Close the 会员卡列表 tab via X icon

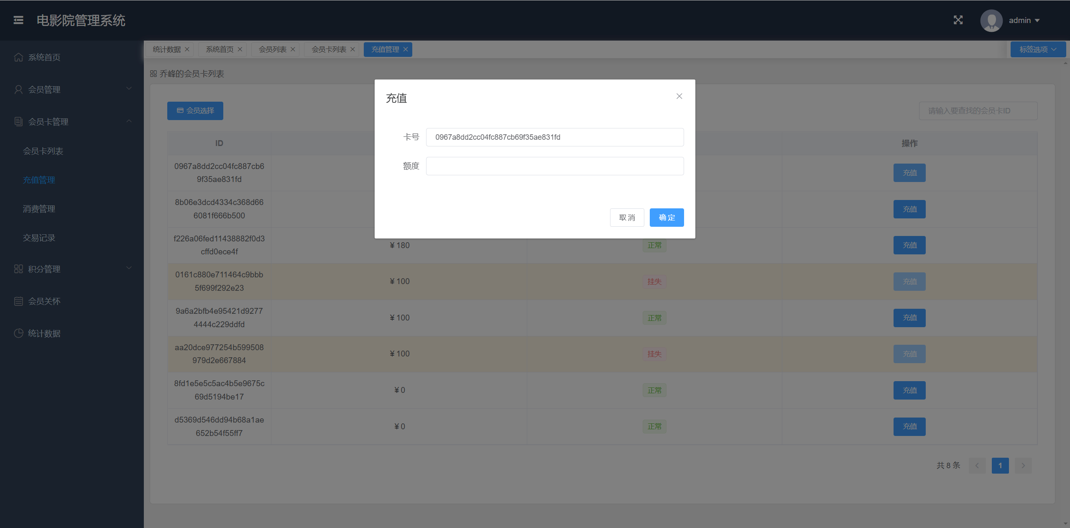(x=353, y=49)
